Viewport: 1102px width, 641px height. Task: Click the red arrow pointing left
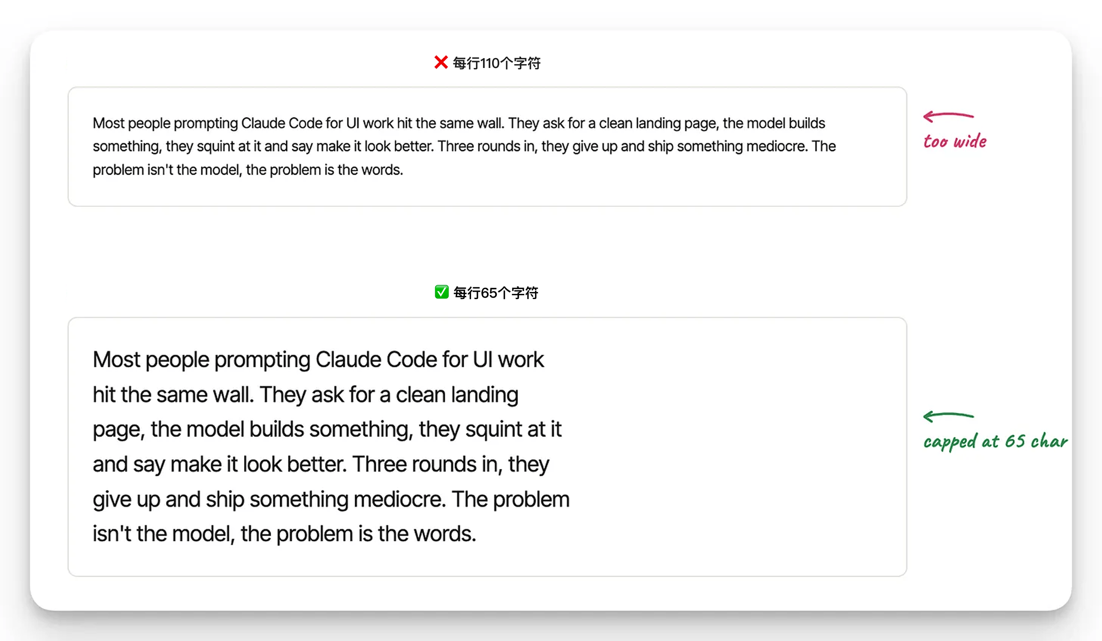948,116
